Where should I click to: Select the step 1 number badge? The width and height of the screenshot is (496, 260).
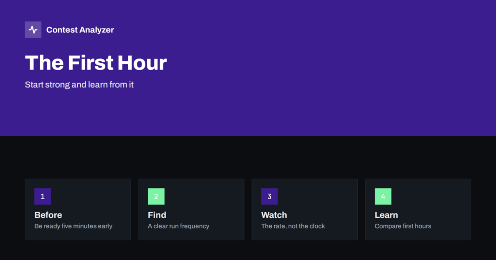[x=43, y=196]
